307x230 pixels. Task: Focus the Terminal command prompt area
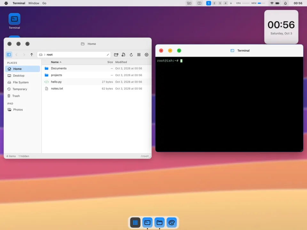tap(229, 104)
